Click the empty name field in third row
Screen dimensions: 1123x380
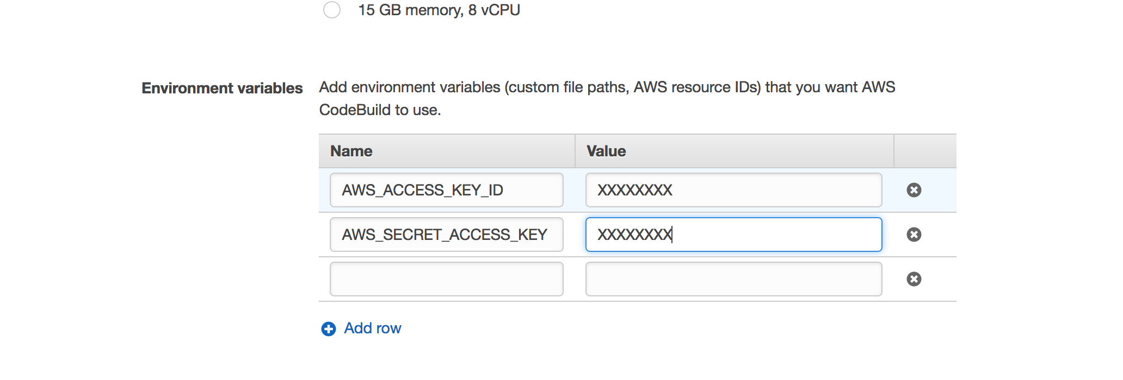(x=446, y=279)
